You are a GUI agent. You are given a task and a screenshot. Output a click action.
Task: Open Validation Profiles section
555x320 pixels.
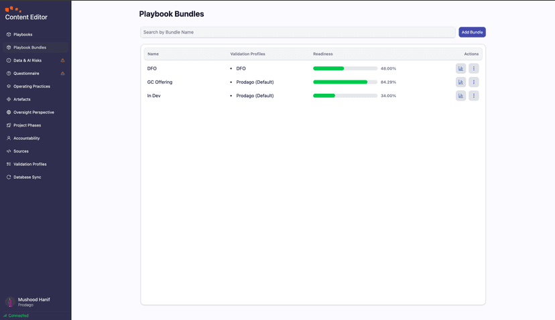30,164
